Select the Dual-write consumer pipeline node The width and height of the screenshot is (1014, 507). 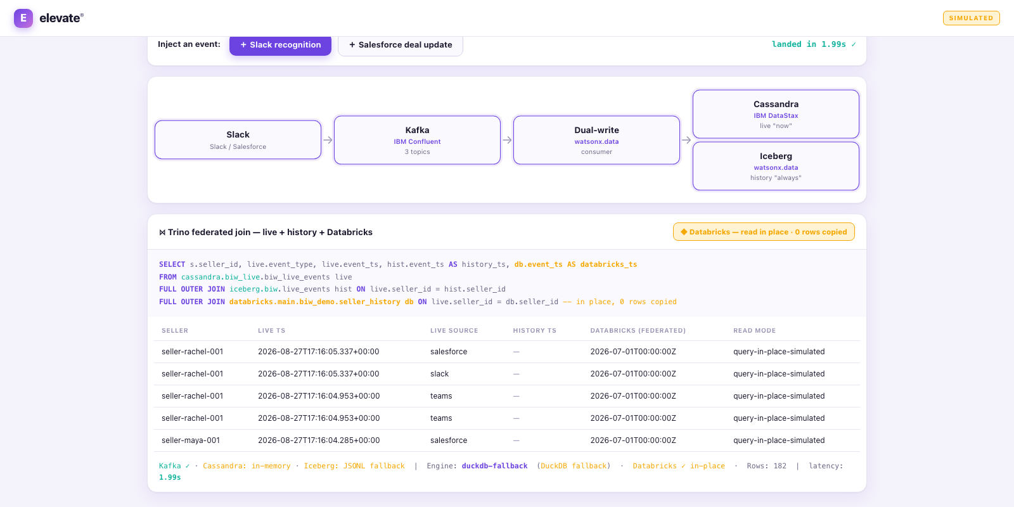pos(597,140)
